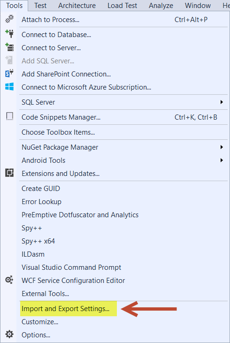Choose Create GUID from the menu

click(x=41, y=188)
